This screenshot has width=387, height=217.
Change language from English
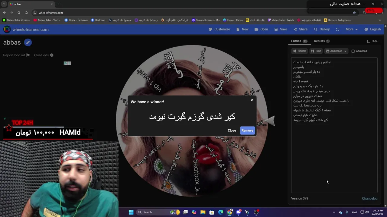coord(372,29)
